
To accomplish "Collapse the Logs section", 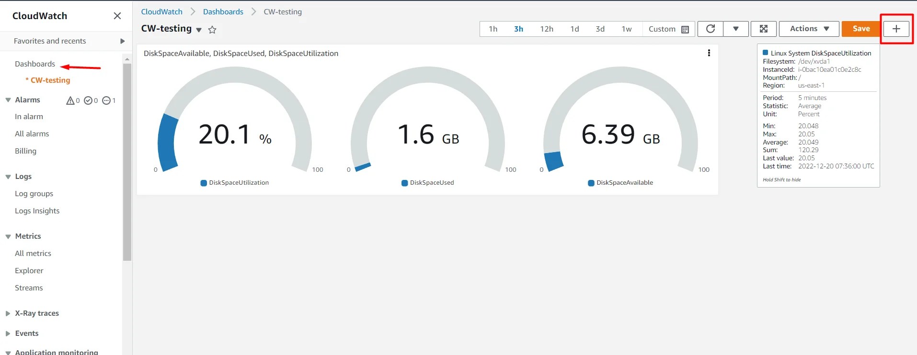I will (8, 177).
